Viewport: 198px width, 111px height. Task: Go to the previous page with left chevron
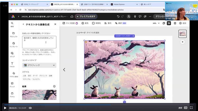pyautogui.click(x=64, y=70)
